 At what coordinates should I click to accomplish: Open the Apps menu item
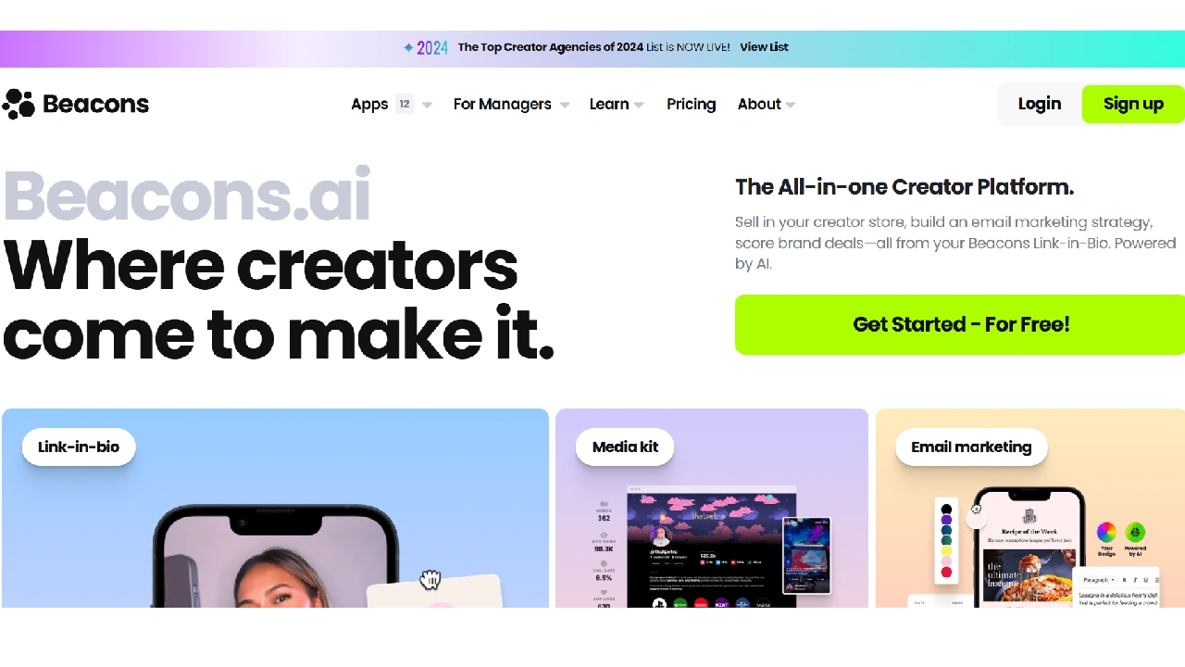click(369, 105)
